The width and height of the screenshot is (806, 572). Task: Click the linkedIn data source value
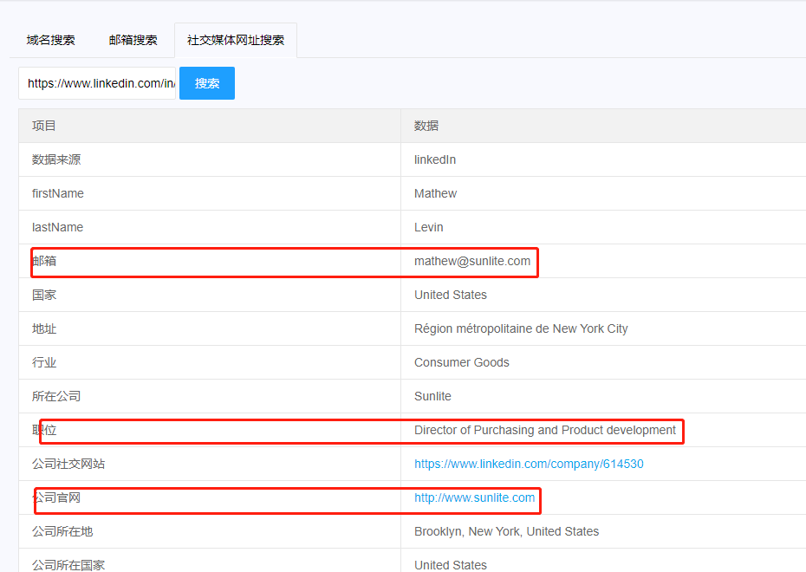click(x=434, y=159)
